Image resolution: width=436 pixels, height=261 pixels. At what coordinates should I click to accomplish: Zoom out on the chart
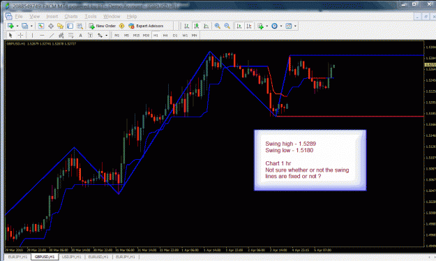227,26
